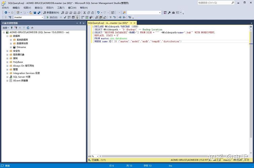Open the 工具(T) menu

coord(61,8)
